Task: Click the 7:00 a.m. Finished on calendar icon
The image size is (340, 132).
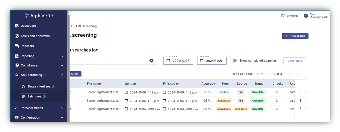Action: pos(164,109)
